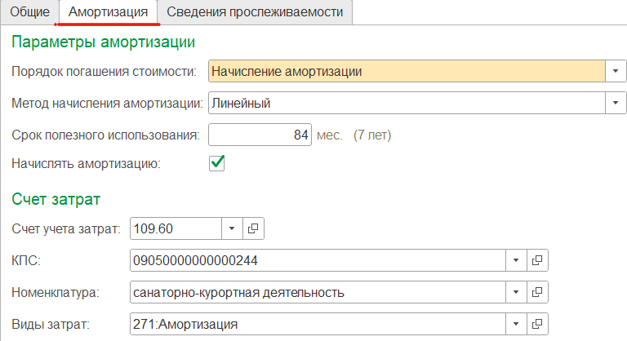Open the Сведения прослеживаемости tab
Image resolution: width=627 pixels, height=341 pixels.
coord(255,12)
